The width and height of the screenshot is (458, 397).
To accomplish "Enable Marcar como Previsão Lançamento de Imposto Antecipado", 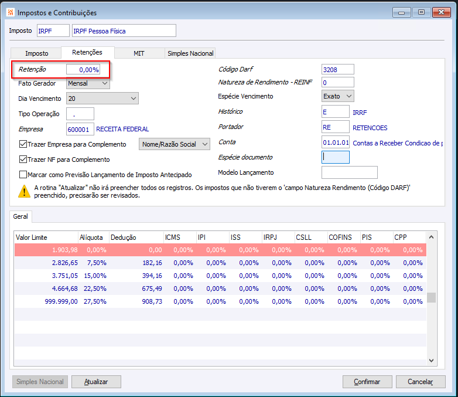I will click(23, 174).
